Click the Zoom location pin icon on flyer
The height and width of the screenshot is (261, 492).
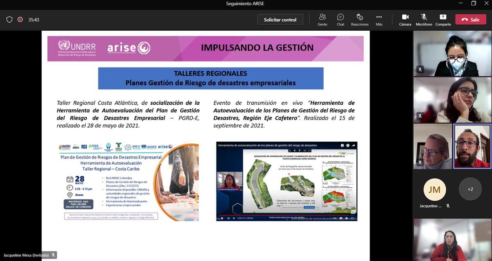(70, 195)
